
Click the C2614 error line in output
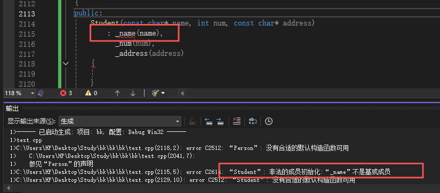[x=200, y=172]
